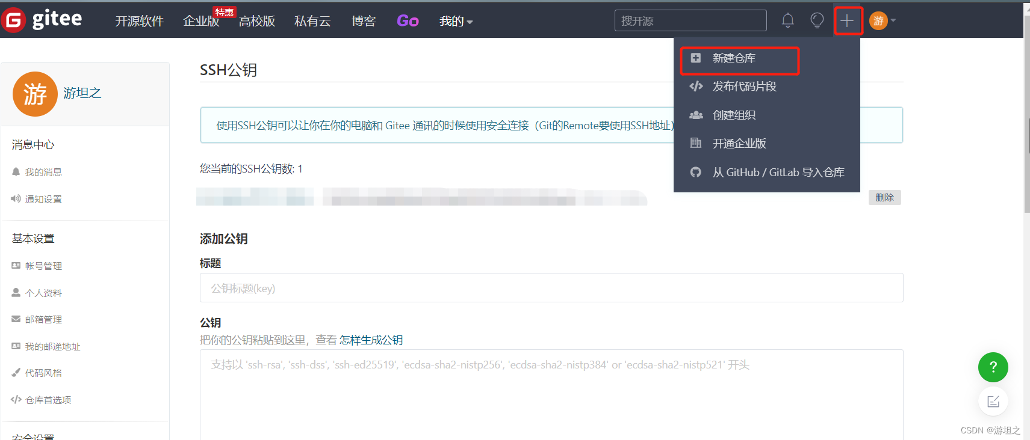Image resolution: width=1030 pixels, height=440 pixels.
Task: Open 帐号管理 in sidebar
Action: coord(43,266)
